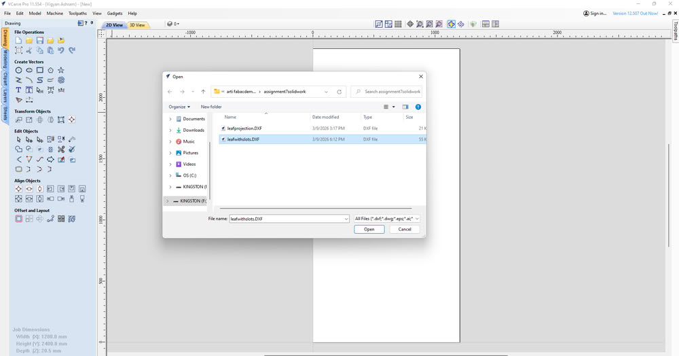
Task: Click the Create new file icon
Action: (18, 40)
